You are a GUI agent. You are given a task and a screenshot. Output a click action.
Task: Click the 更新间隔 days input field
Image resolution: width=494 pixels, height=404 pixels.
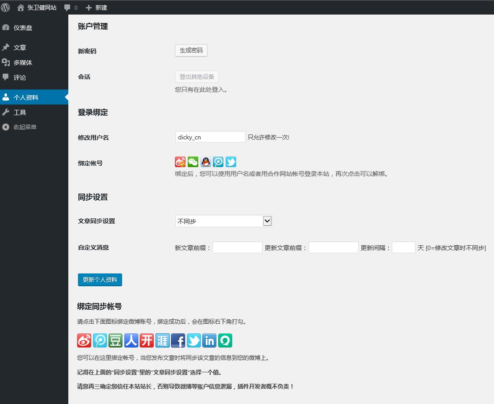(x=404, y=247)
